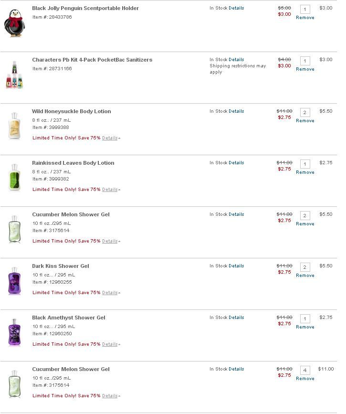The image size is (346, 414).
Task: Open the Black Jolly Penguin holder thumbnail
Action: 14,23
